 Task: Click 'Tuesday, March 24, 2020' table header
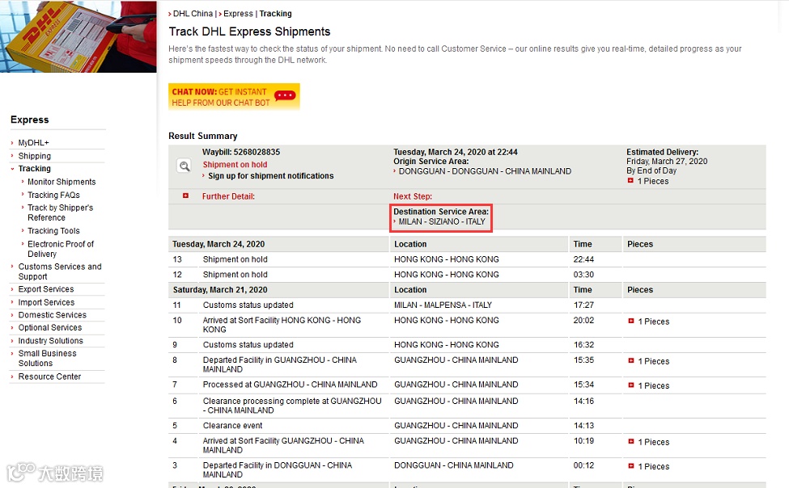[x=218, y=244]
